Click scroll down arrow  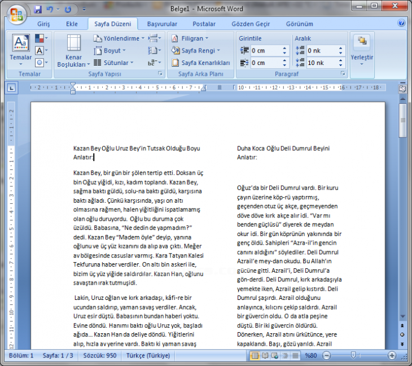click(x=402, y=316)
